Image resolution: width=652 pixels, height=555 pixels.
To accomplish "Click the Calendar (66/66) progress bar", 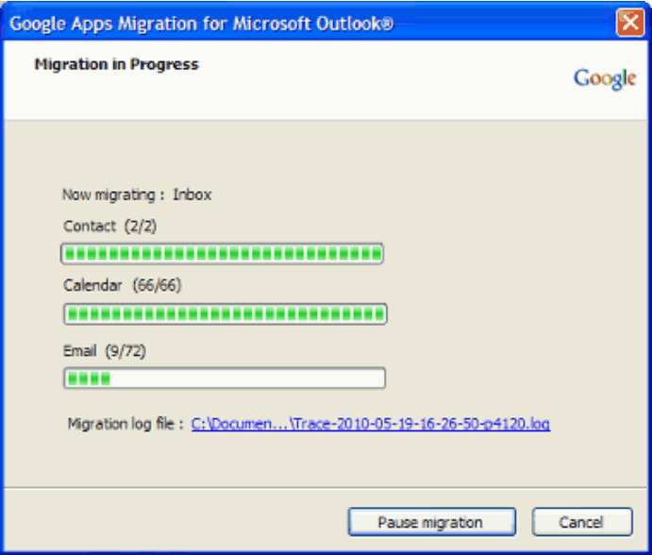I will point(225,314).
